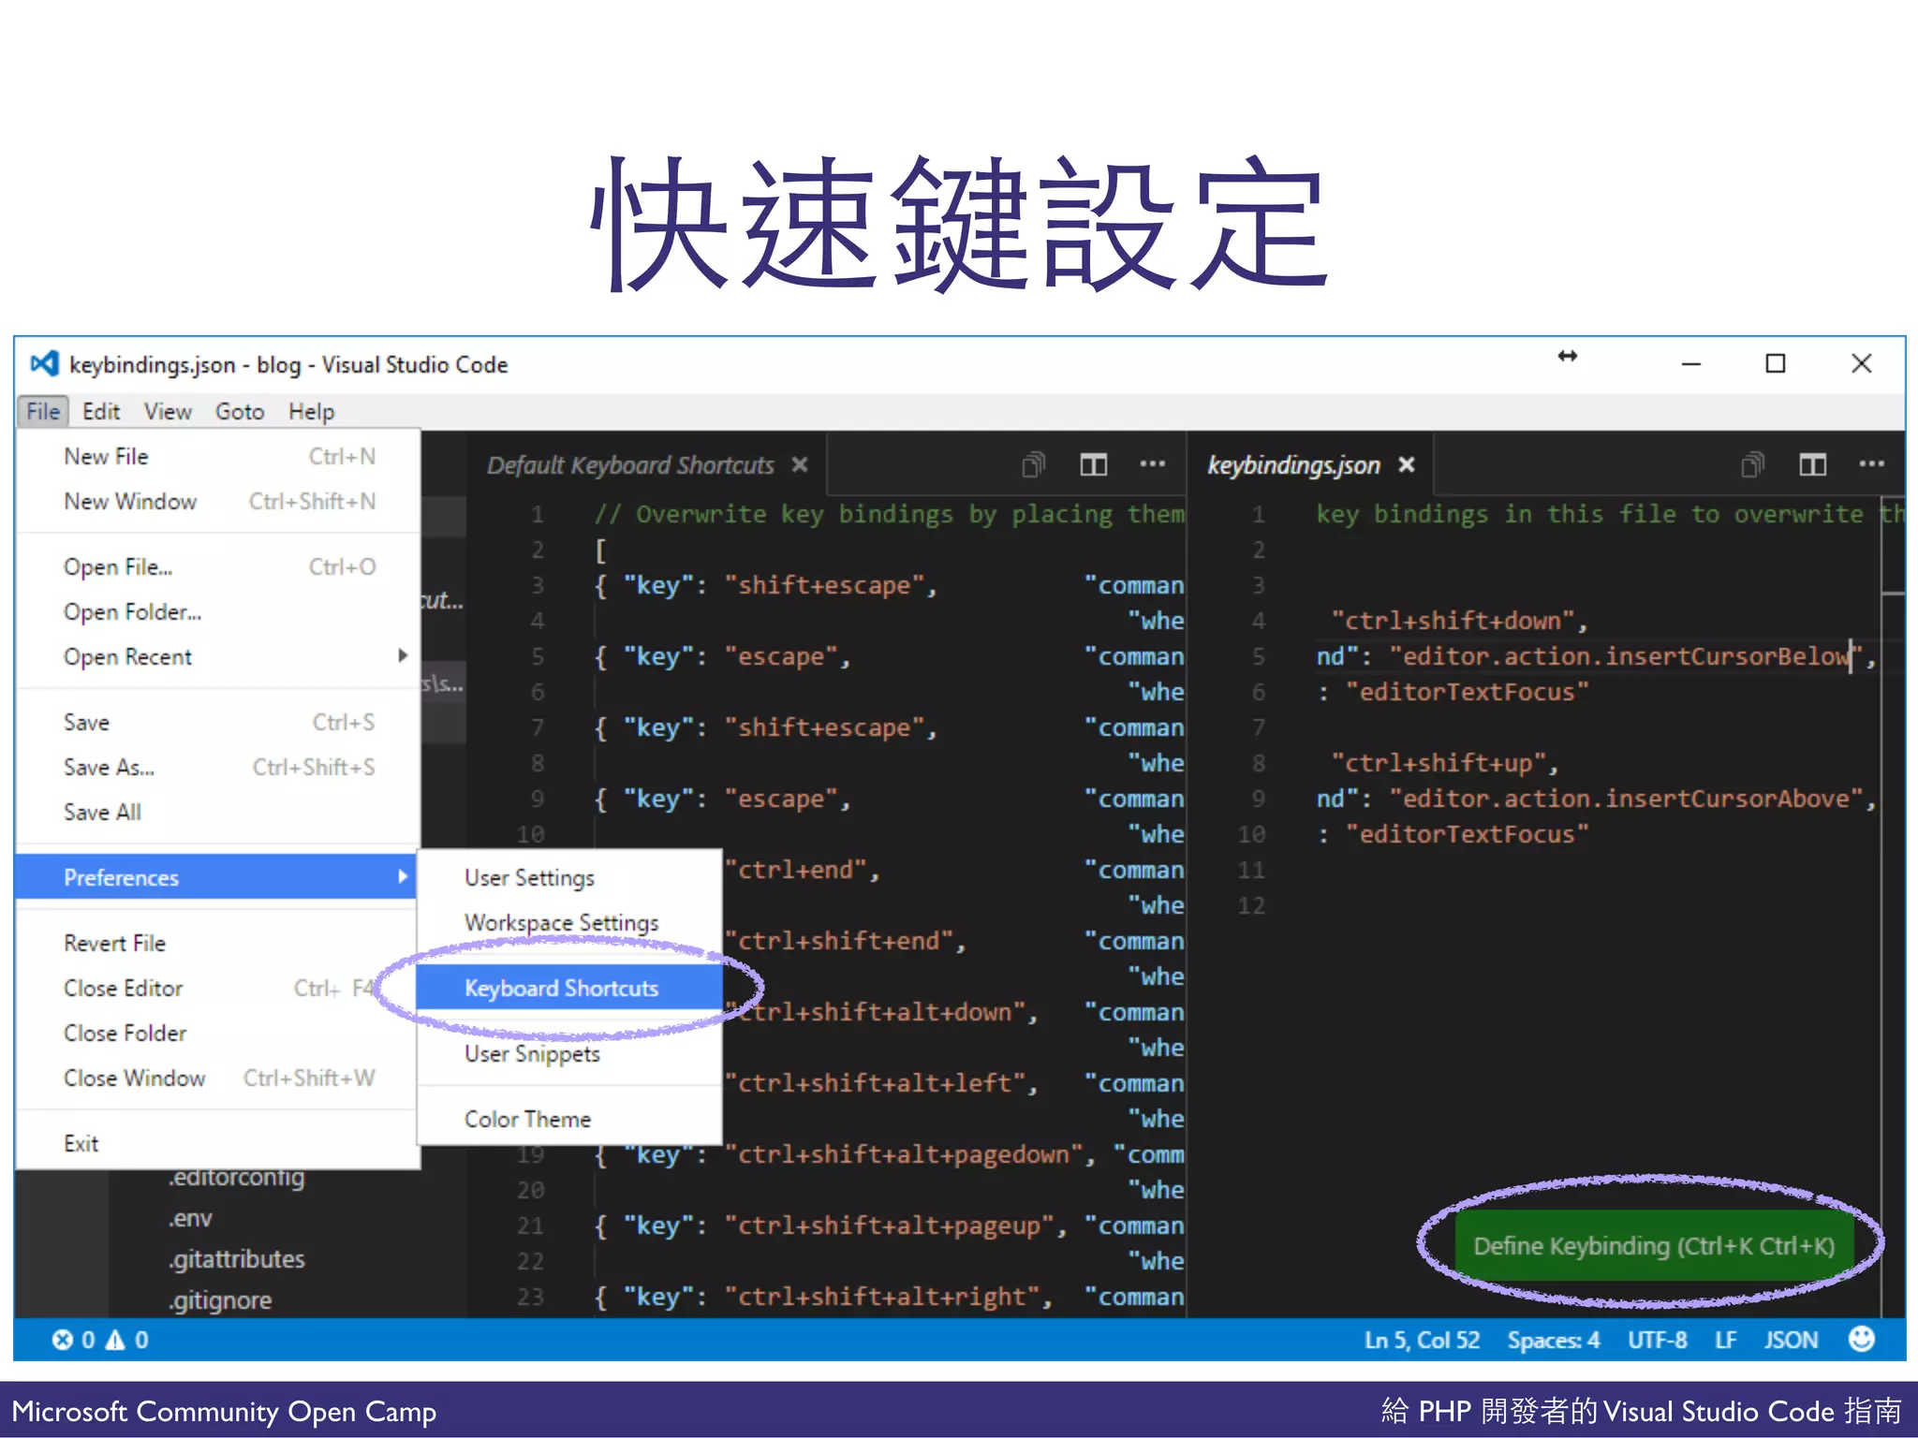The height and width of the screenshot is (1438, 1918).
Task: Choose Save All menu entry
Action: (x=218, y=812)
